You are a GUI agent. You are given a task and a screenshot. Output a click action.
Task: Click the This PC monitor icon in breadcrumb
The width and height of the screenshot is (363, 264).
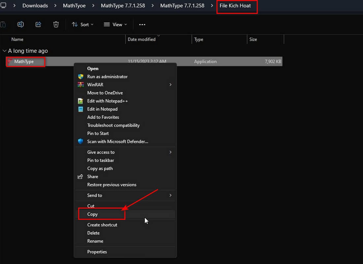(x=3, y=5)
